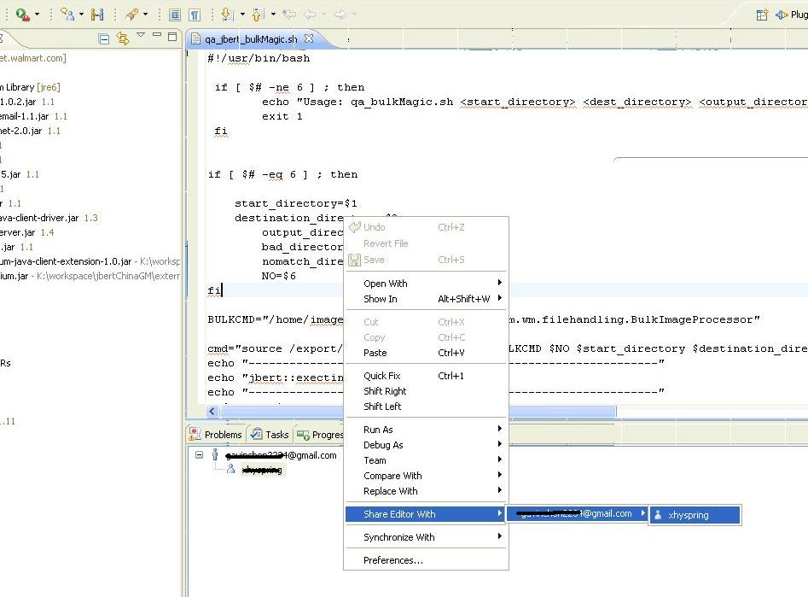Click the pen annotation tool icon
This screenshot has height=597, width=808.
click(x=131, y=15)
